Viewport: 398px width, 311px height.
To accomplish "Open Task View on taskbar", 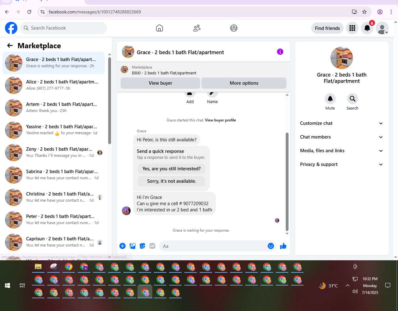I will point(22,285).
